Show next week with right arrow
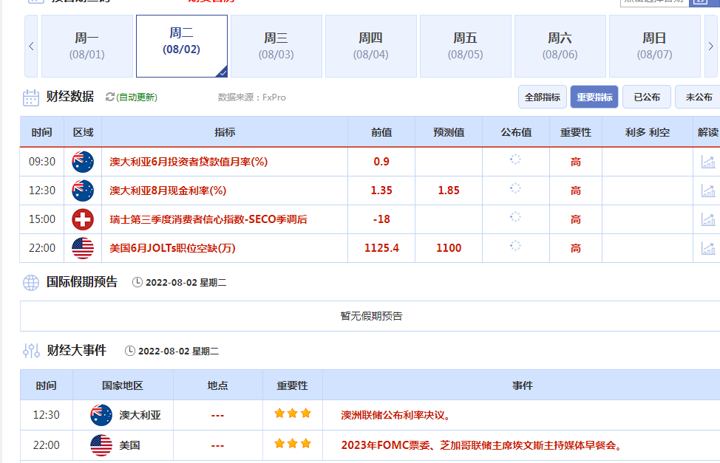 [710, 46]
